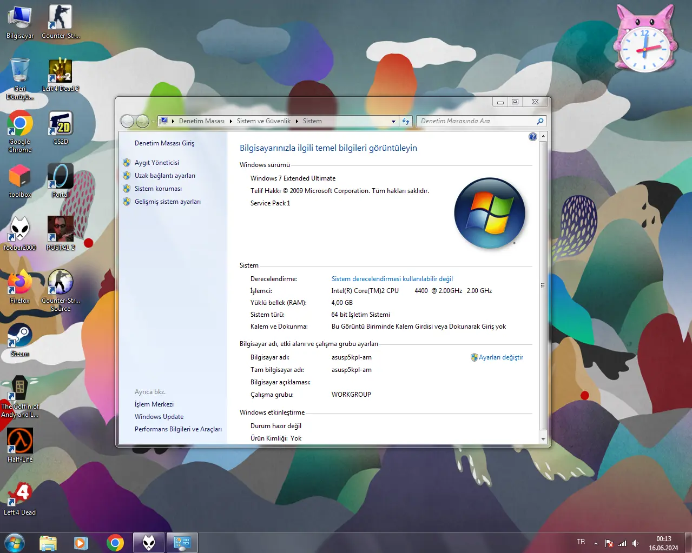Image resolution: width=692 pixels, height=553 pixels.
Task: Open the volume speaker tray icon
Action: 635,543
